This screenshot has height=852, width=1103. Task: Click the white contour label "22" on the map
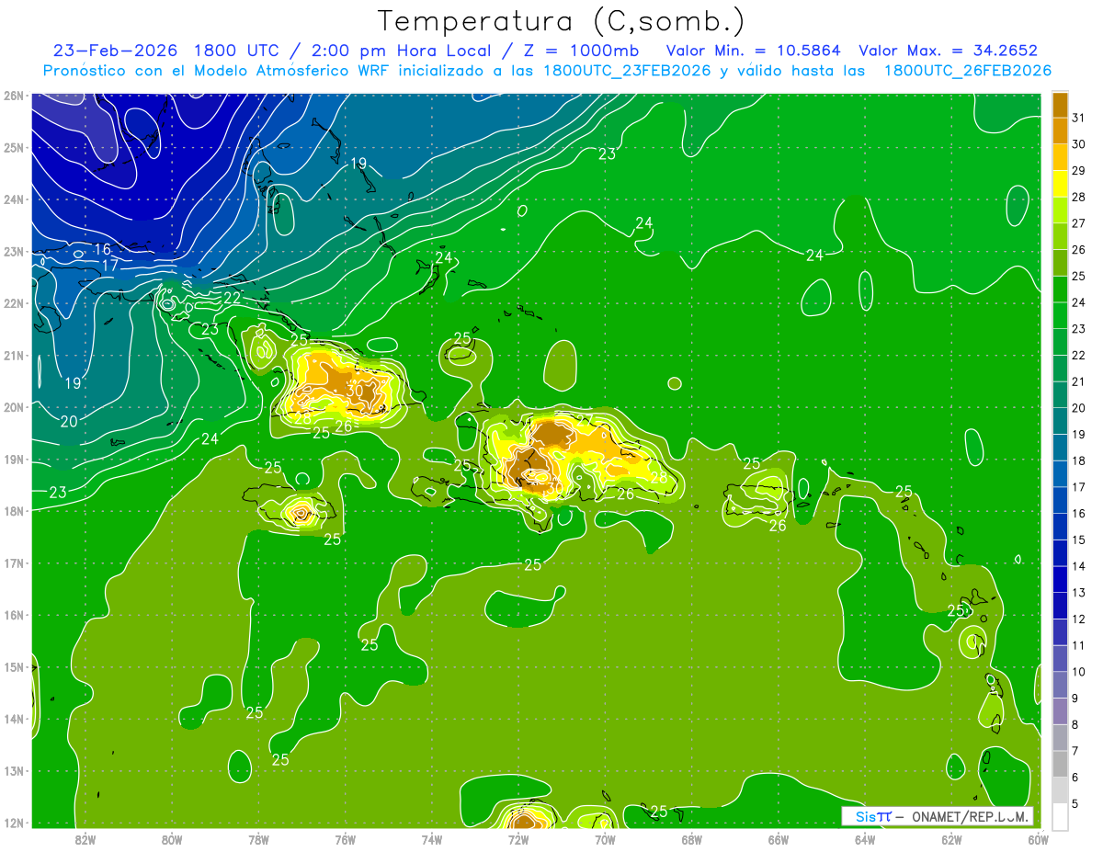coord(232,297)
